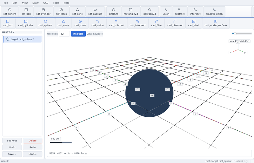The height and width of the screenshot is (163, 254).
Task: Select the sdf_sphere tool
Action: pos(10,12)
